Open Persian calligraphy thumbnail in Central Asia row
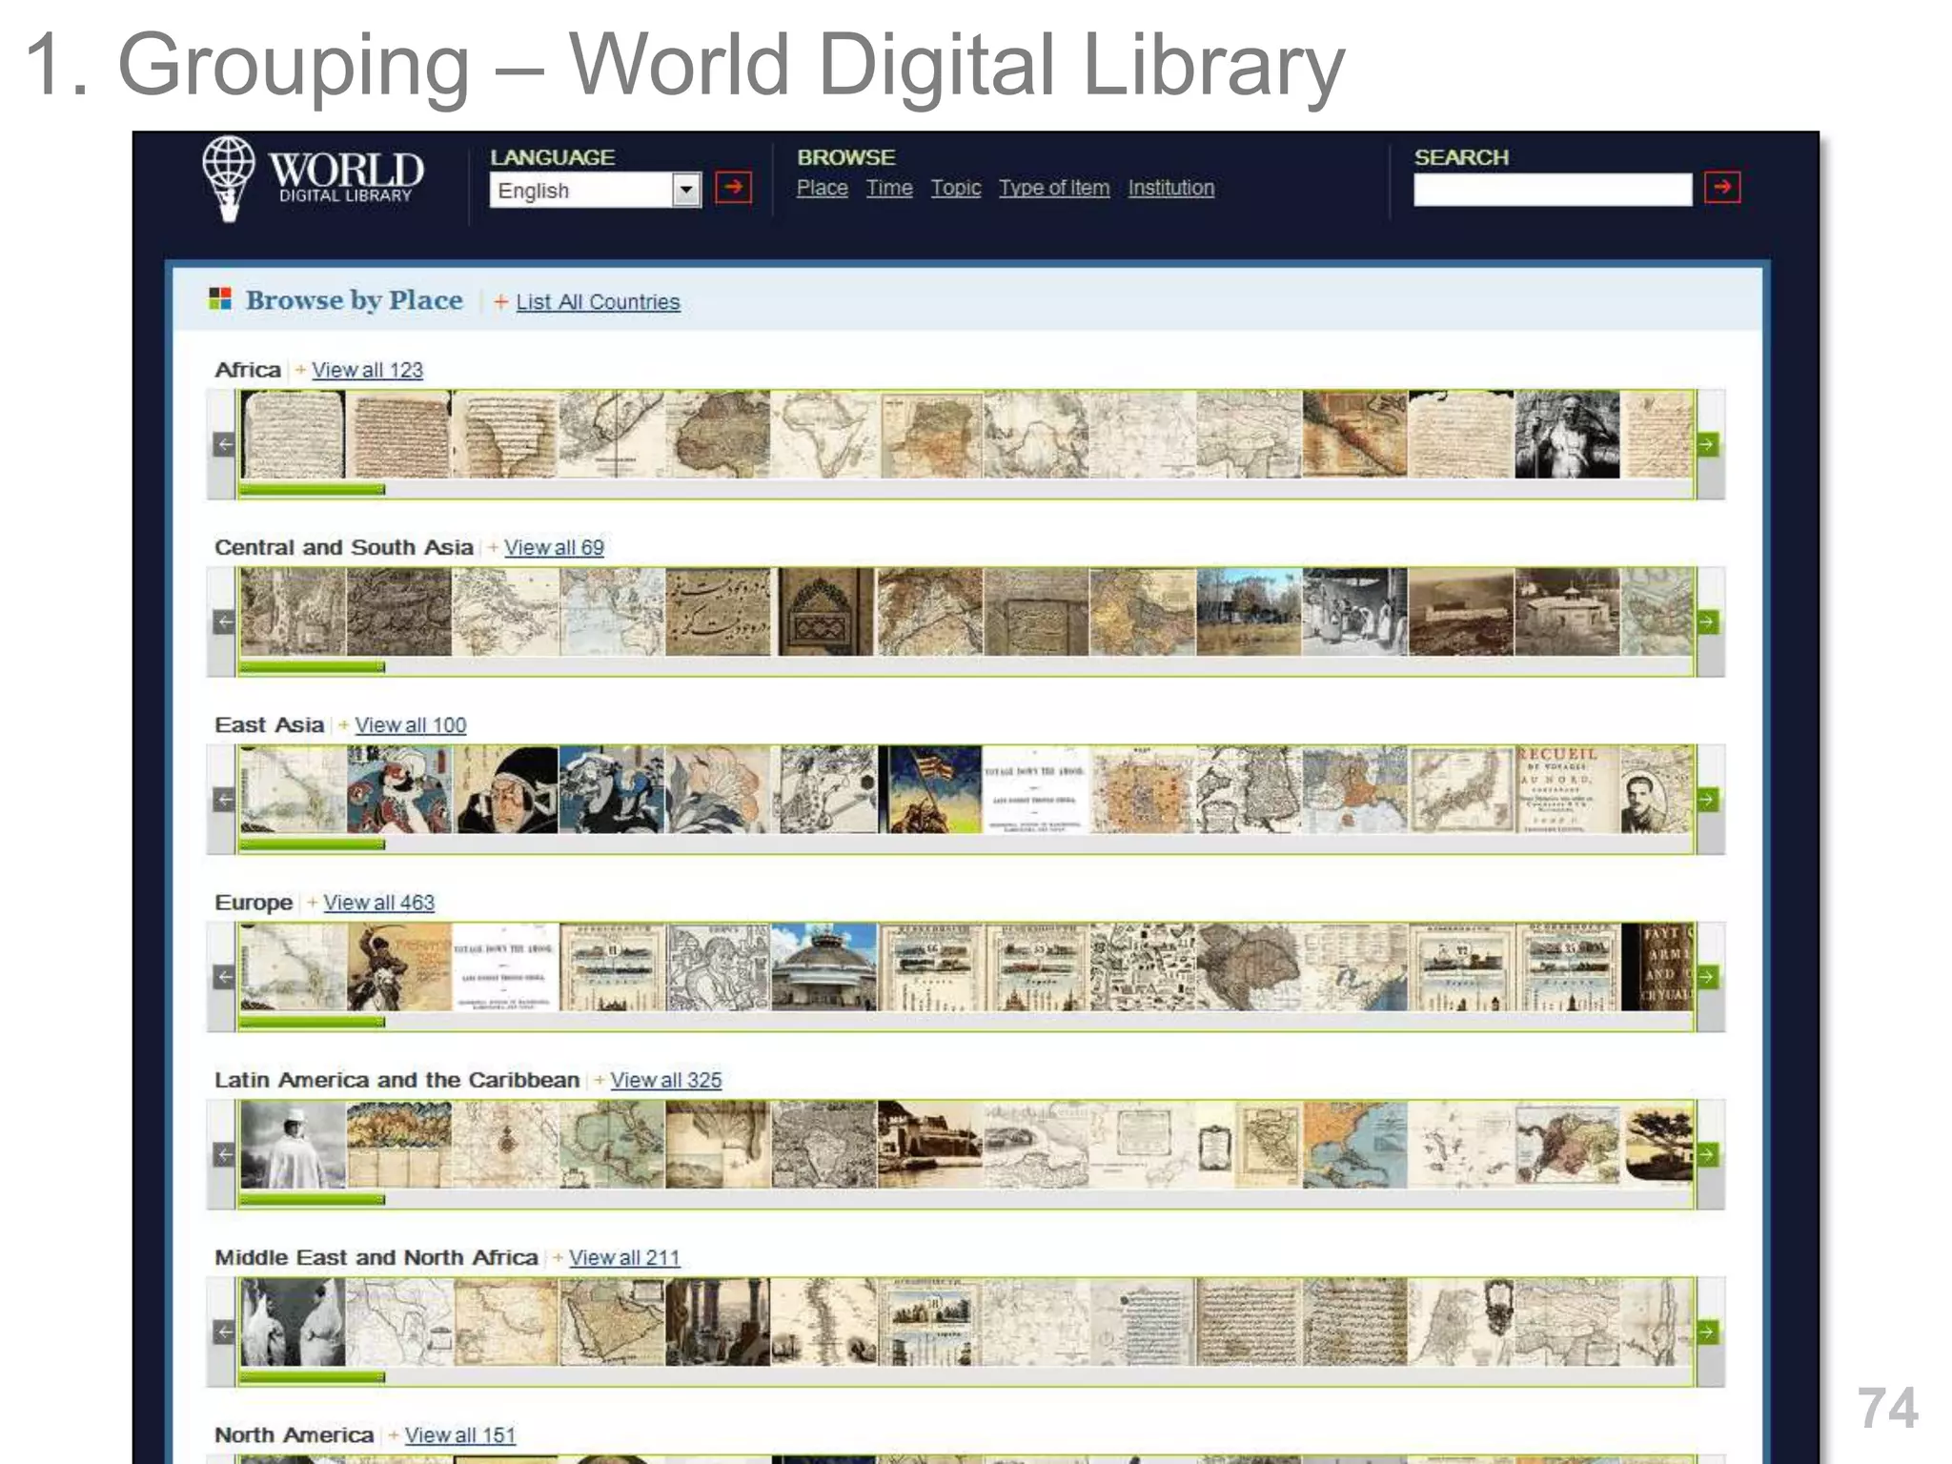The height and width of the screenshot is (1464, 1952). [718, 612]
